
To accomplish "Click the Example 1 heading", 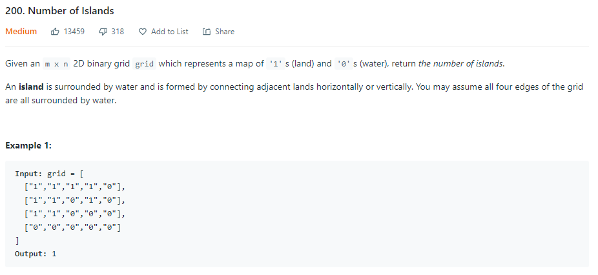I will tap(28, 145).
